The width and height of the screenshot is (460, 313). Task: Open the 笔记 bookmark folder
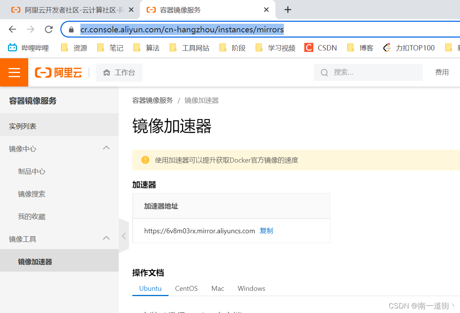point(110,48)
